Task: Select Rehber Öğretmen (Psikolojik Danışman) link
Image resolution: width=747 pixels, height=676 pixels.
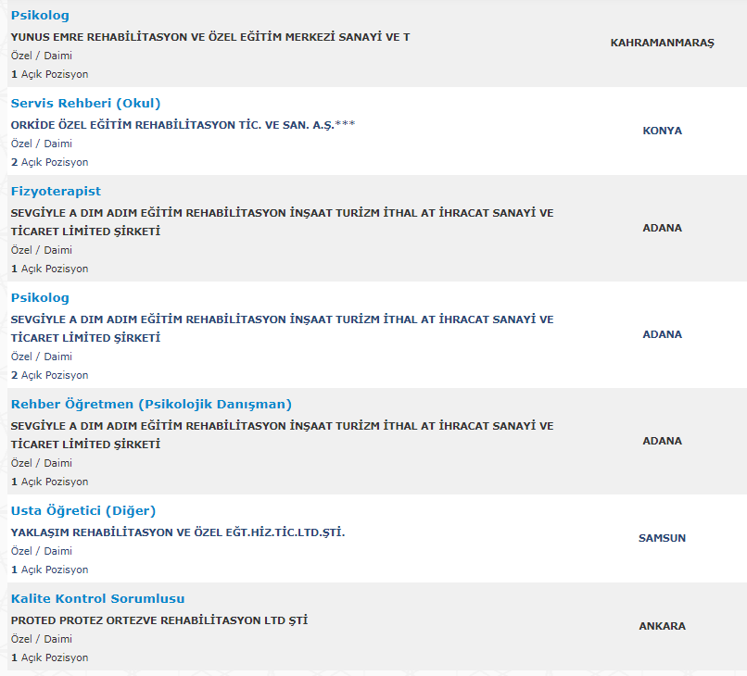Action: tap(151, 405)
